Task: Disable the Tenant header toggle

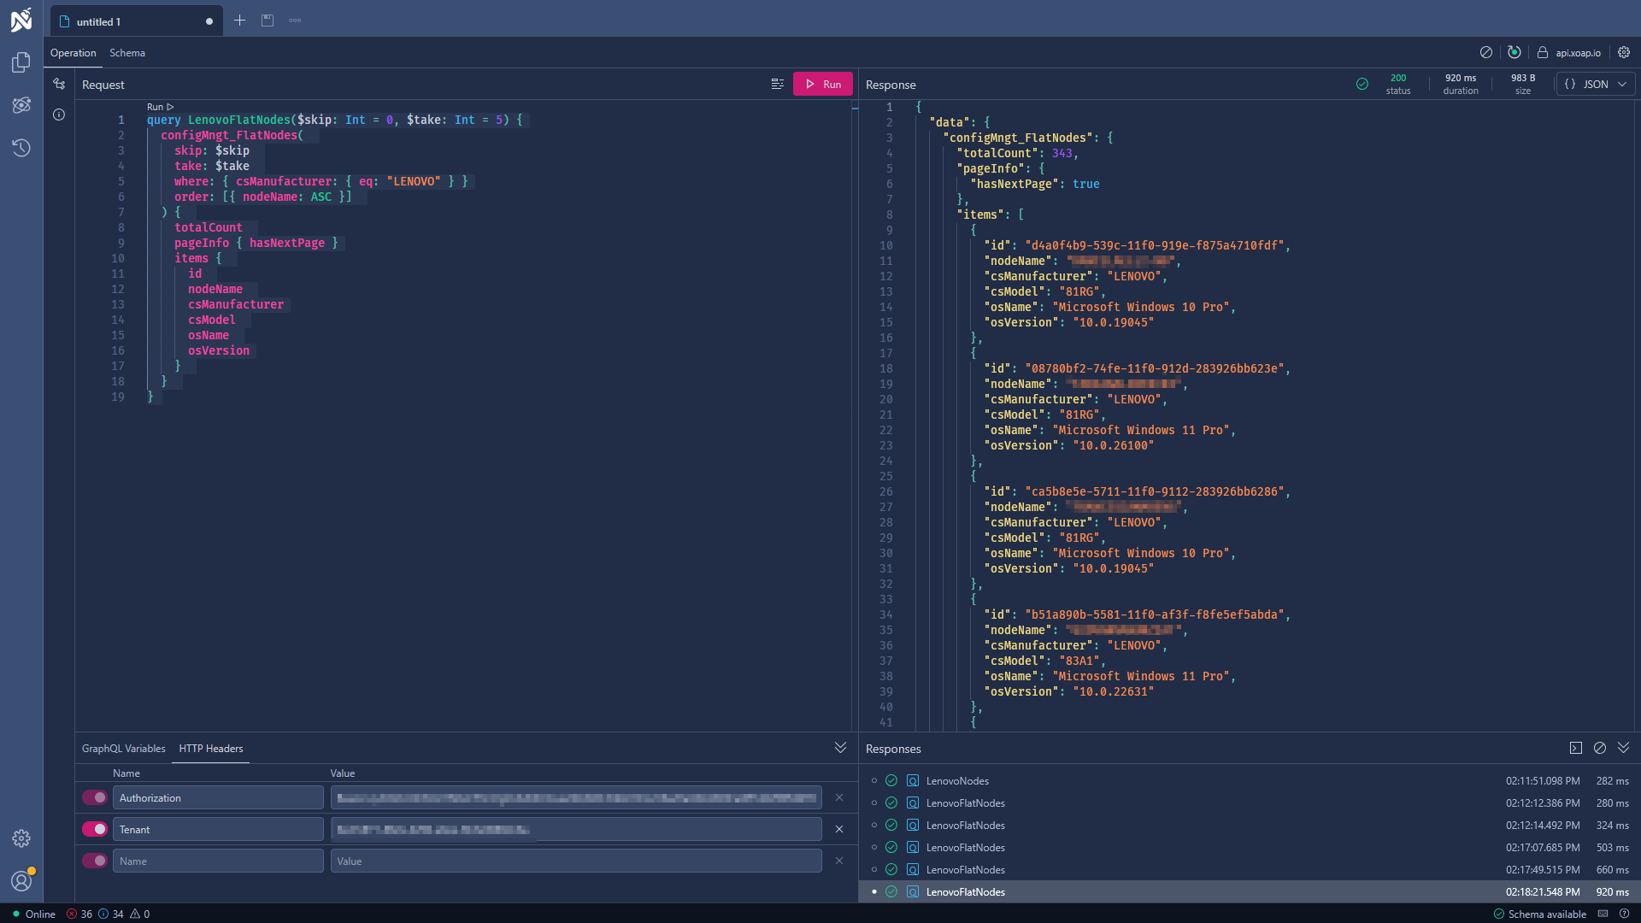Action: (x=94, y=828)
